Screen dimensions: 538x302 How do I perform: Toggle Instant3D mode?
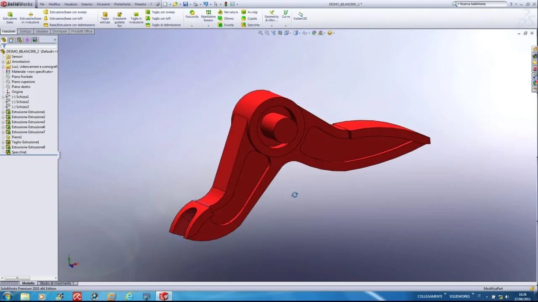tap(300, 16)
